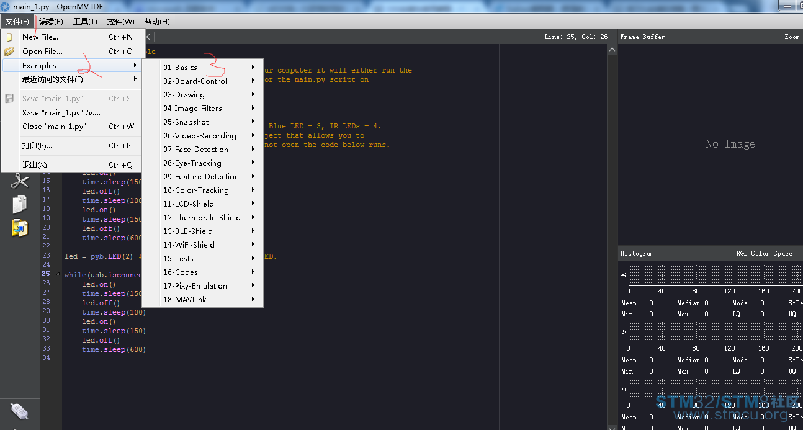Expand 03-Drawing examples submenu

click(203, 94)
